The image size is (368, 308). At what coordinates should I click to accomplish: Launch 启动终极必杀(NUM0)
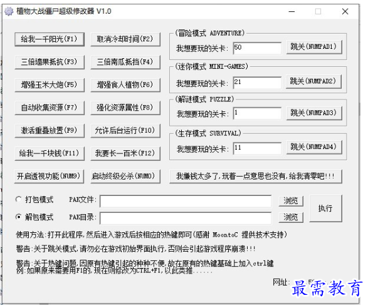[125, 177]
